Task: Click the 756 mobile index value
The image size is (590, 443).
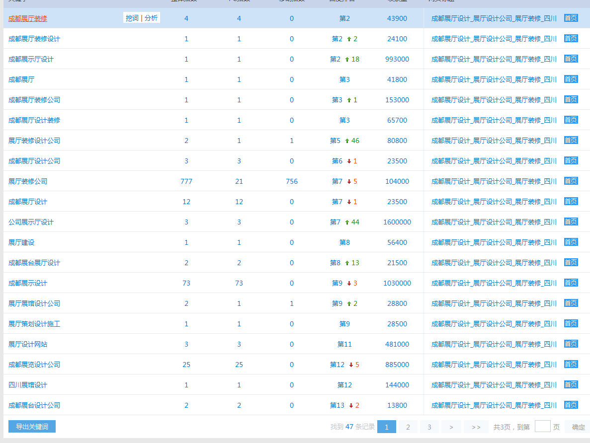Action: pos(292,181)
